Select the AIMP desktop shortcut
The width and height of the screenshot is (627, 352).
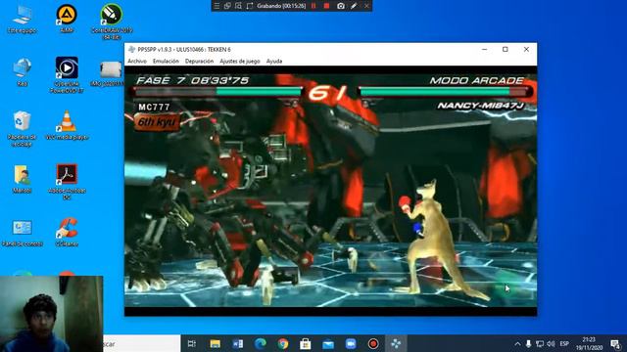point(67,20)
